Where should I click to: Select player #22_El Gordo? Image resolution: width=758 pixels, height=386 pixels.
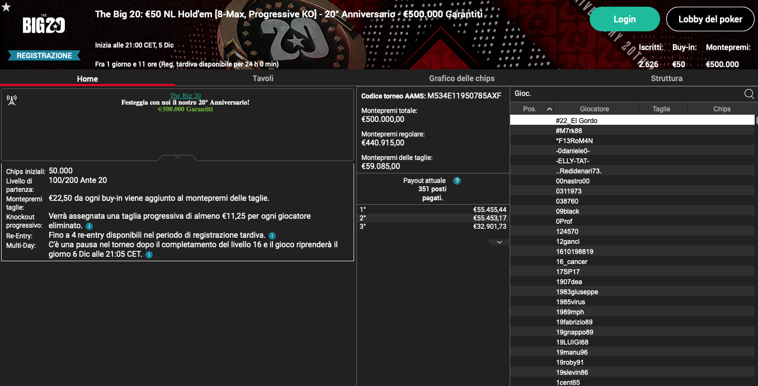632,120
